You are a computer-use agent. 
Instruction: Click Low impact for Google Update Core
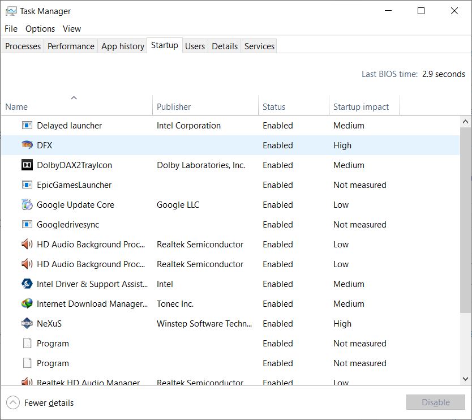341,205
